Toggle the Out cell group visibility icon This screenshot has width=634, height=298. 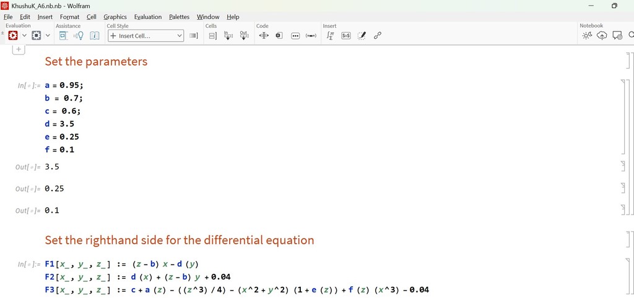(x=244, y=36)
